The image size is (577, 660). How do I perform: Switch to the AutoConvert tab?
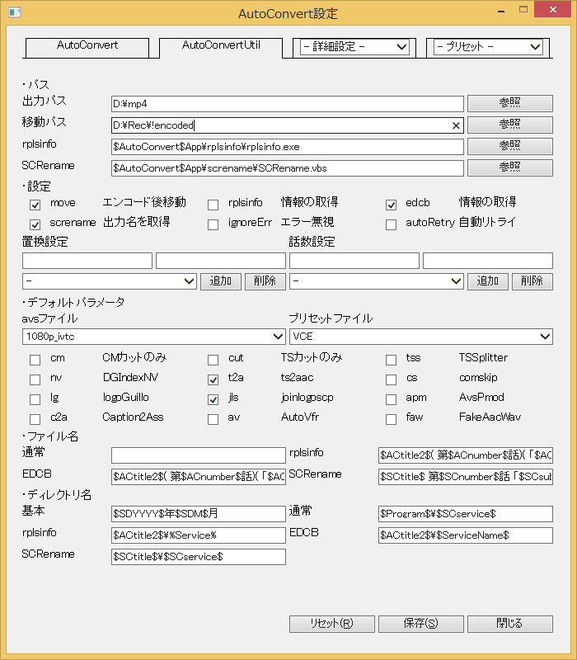click(87, 48)
